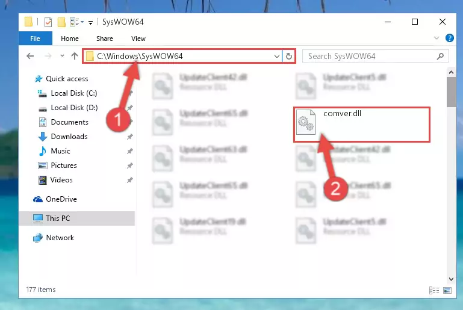This screenshot has width=463, height=310.
Task: Click the pin icon next to Videos
Action: [x=129, y=180]
